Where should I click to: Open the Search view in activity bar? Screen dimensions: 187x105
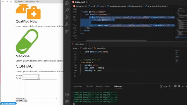(67, 10)
